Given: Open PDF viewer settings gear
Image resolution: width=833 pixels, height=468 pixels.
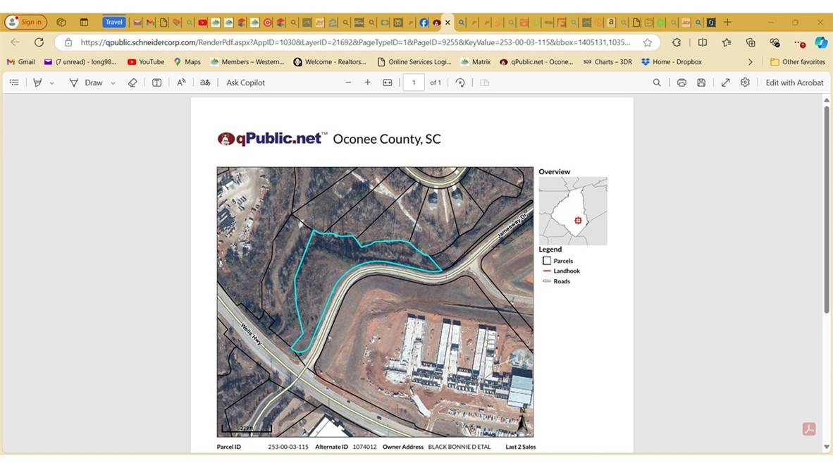Looking at the screenshot, I should tap(746, 82).
